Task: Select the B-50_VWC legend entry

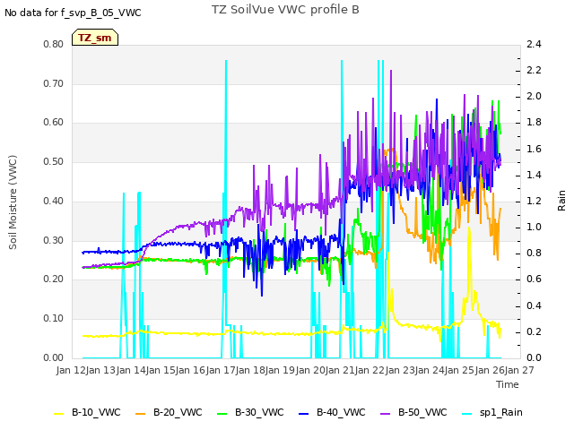Action: pos(413,412)
